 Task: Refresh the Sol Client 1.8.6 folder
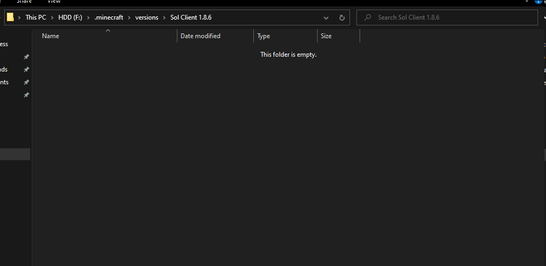pos(342,17)
